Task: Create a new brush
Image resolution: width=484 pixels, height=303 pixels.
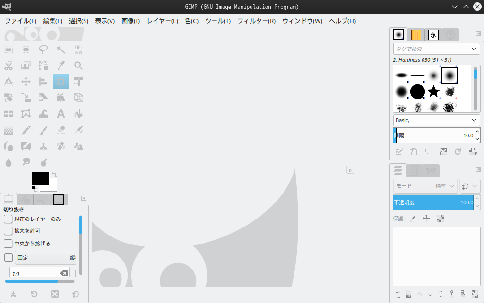Action: point(414,151)
